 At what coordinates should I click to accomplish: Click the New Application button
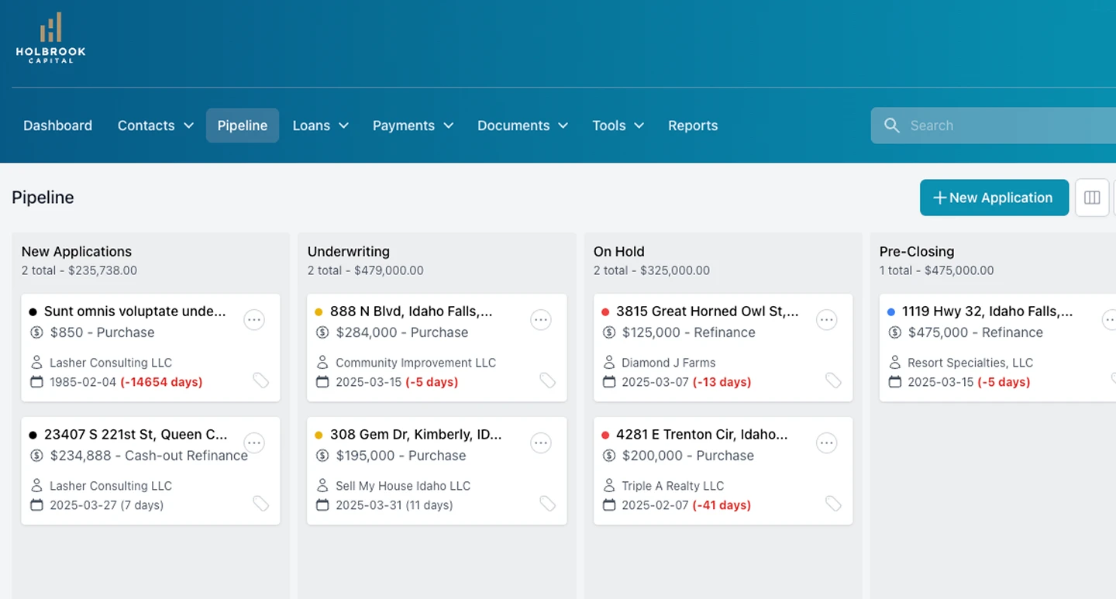pos(994,198)
